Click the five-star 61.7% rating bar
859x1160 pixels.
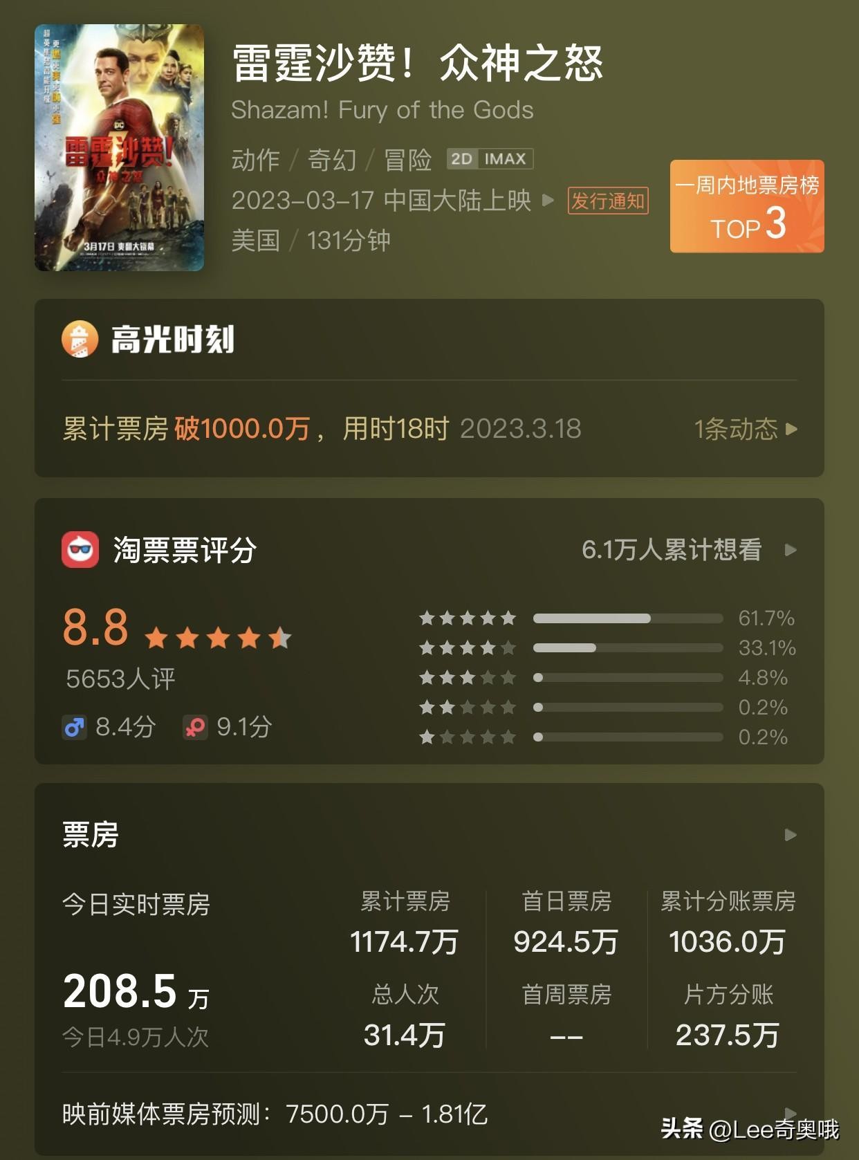(x=628, y=618)
